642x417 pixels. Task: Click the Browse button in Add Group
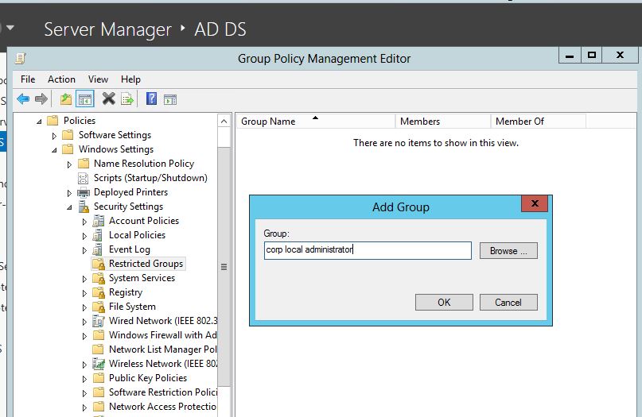[x=508, y=251]
